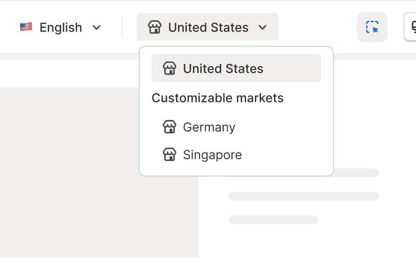This screenshot has width=416, height=258.
Task: Choose Germany from customizable markets
Action: 236,127
